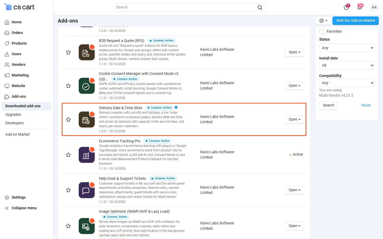Go to Orders in the sidebar
Image resolution: width=383 pixels, height=239 pixels.
tap(17, 33)
